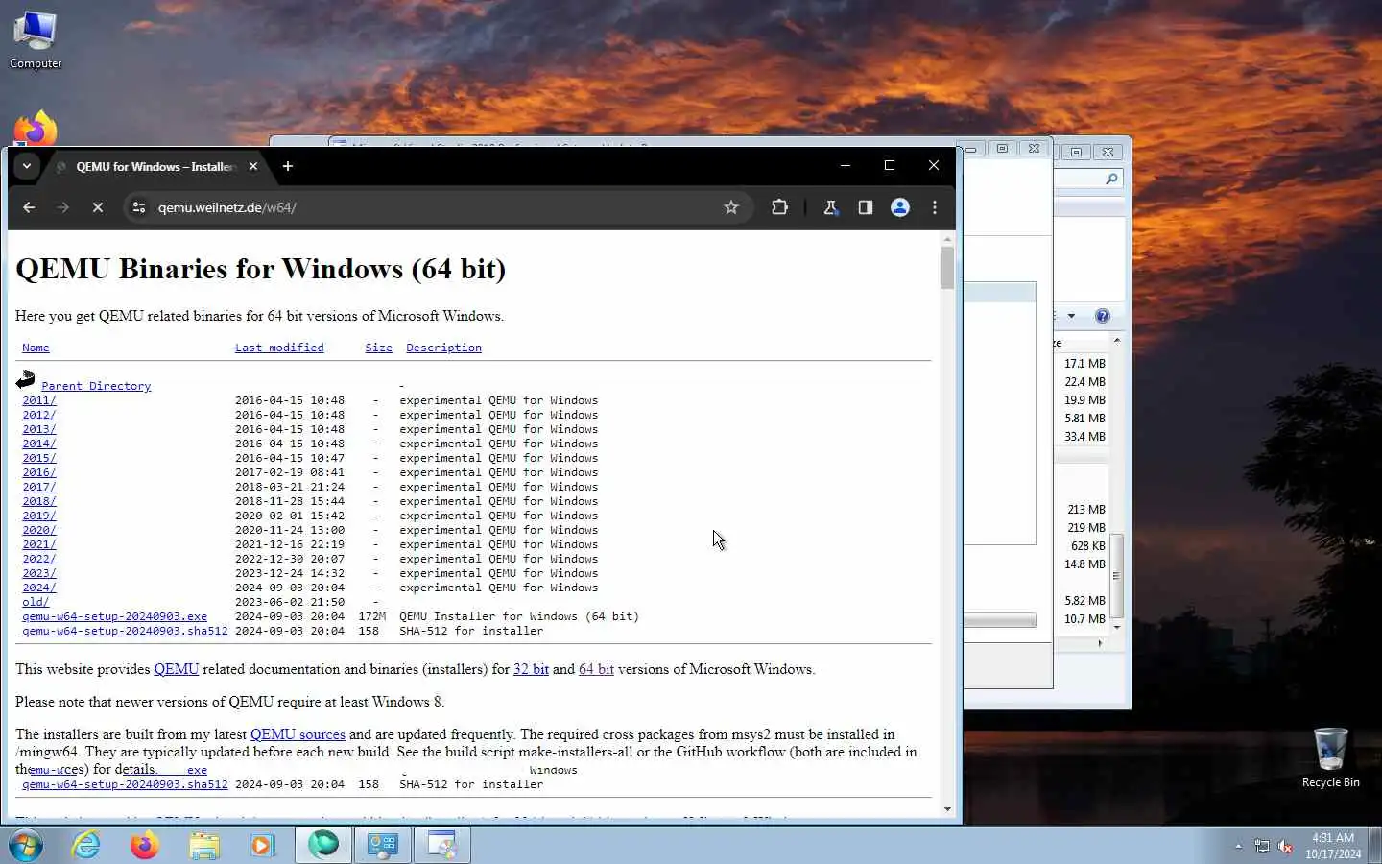
Task: Expand the tab search dropdown
Action: click(x=27, y=166)
